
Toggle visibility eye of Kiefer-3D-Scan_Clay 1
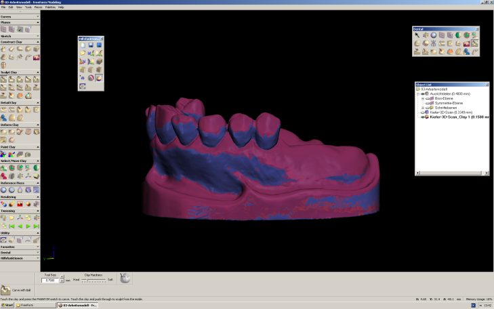(x=423, y=117)
